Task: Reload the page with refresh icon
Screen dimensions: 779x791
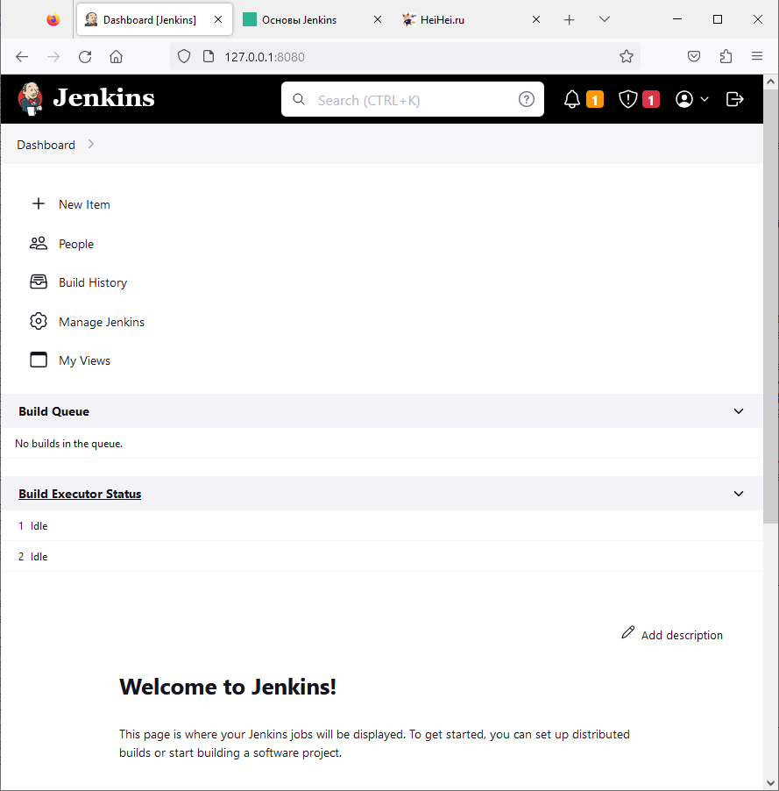Action: pos(85,56)
